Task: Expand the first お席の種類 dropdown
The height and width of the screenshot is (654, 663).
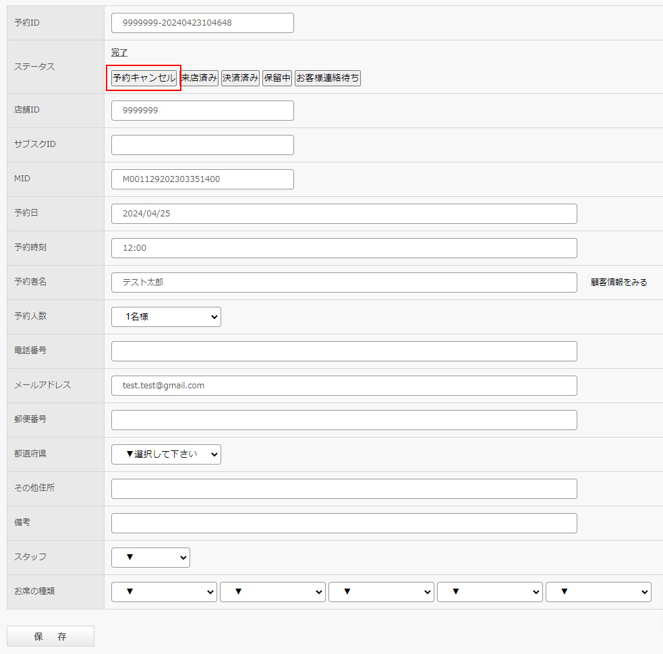Action: (164, 592)
